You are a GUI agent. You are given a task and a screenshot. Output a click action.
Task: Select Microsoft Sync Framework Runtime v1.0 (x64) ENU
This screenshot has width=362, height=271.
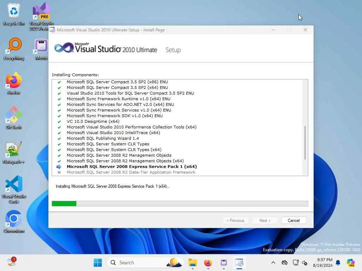[x=118, y=99]
